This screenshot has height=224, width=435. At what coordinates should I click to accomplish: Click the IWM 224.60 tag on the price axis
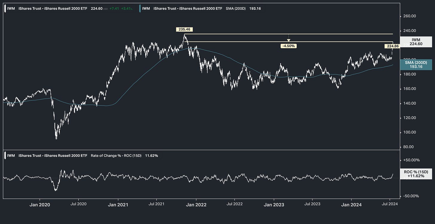[416, 42]
